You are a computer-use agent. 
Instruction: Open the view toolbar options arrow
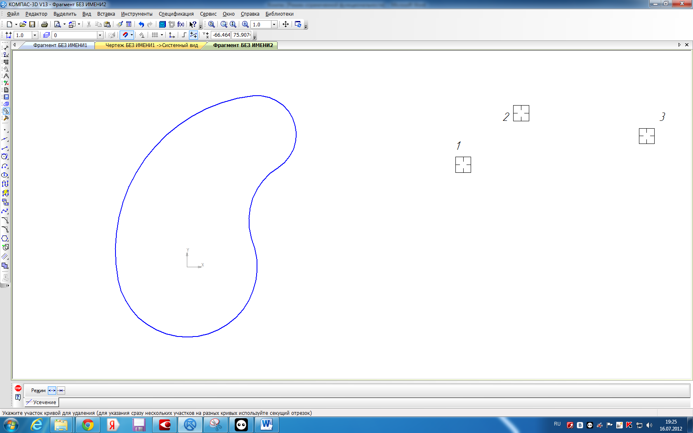pyautogui.click(x=306, y=26)
